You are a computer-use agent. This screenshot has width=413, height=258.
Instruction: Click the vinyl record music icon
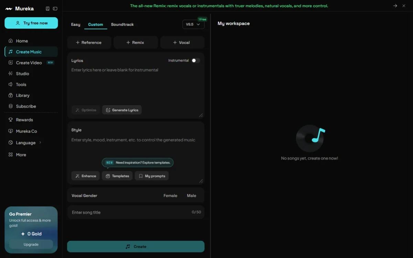(310, 138)
